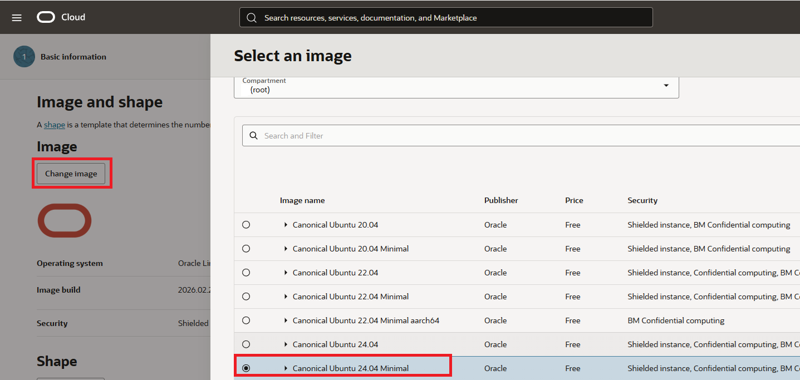Click the Publisher column header
Screen dimensions: 800x380
tap(501, 200)
